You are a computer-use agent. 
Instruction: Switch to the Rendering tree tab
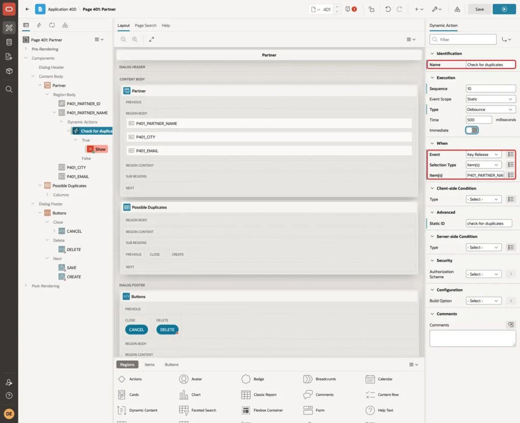pyautogui.click(x=26, y=25)
